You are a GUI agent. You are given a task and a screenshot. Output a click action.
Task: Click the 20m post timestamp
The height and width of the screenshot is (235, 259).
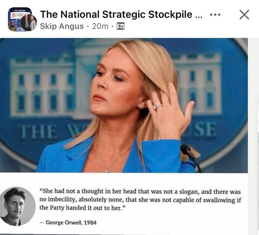coord(100,26)
